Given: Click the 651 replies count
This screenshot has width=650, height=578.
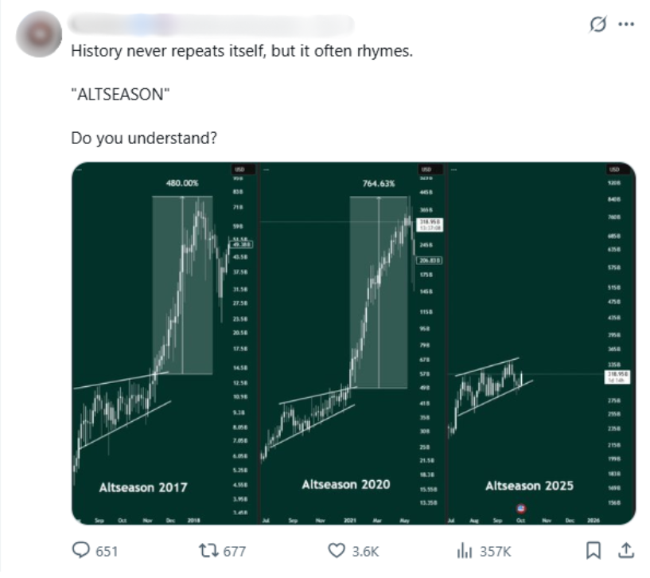Looking at the screenshot, I should pos(107,551).
